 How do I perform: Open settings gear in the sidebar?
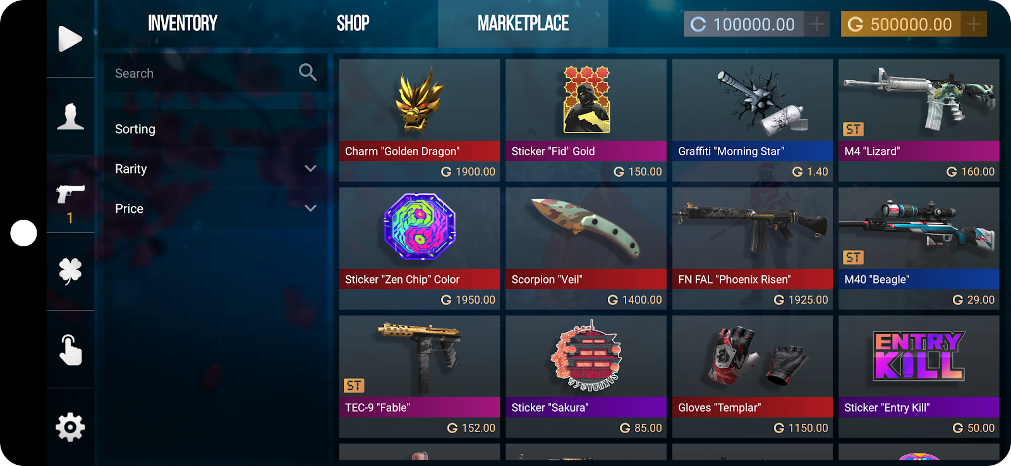[70, 427]
